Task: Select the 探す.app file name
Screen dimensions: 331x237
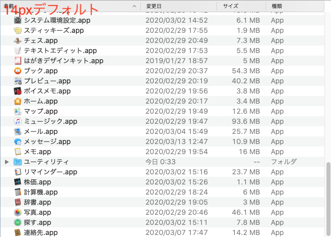Action: point(37,222)
